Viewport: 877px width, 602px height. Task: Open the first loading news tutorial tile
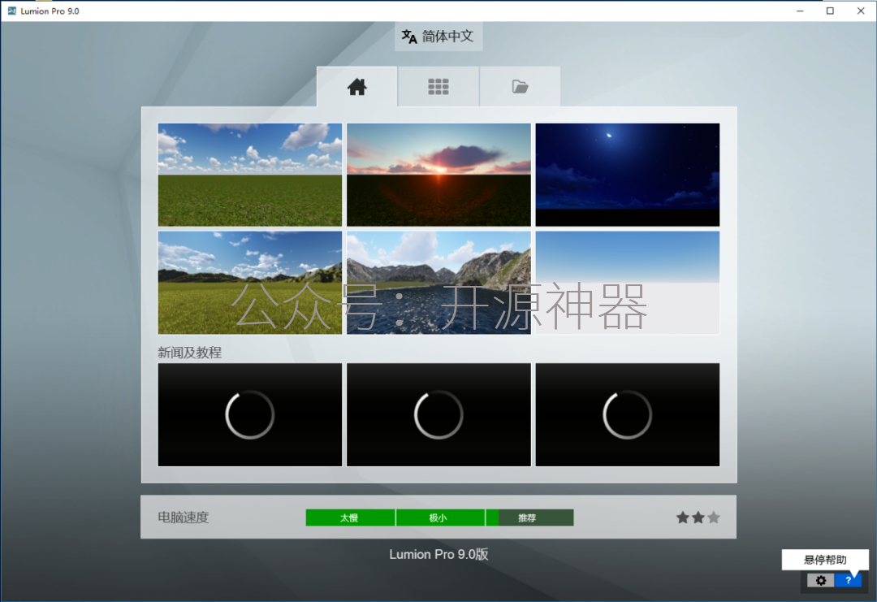pos(250,414)
